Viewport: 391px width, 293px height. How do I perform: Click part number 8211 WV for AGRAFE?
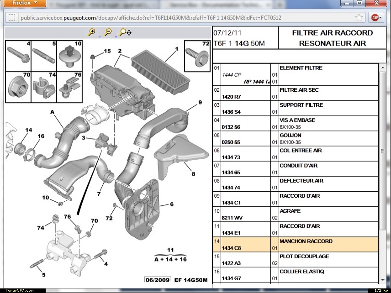pos(232,218)
